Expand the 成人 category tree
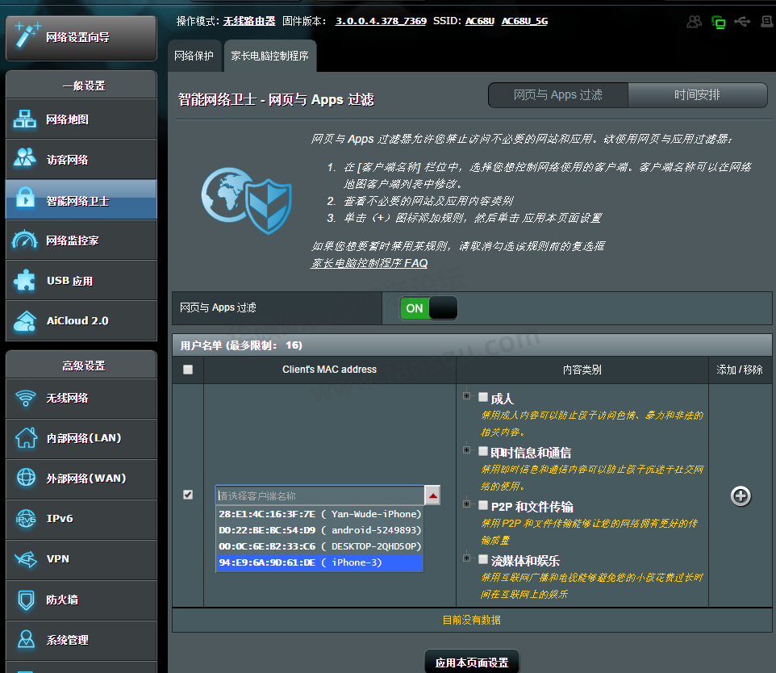The height and width of the screenshot is (673, 776). click(466, 395)
